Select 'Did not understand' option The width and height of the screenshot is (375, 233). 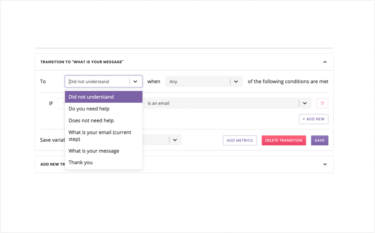click(104, 97)
